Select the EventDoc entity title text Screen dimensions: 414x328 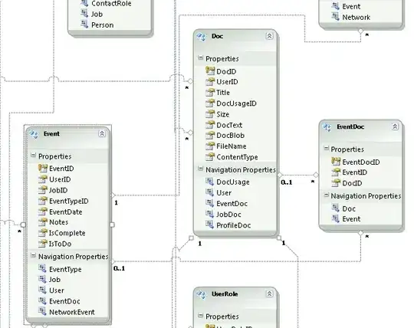[x=350, y=126]
